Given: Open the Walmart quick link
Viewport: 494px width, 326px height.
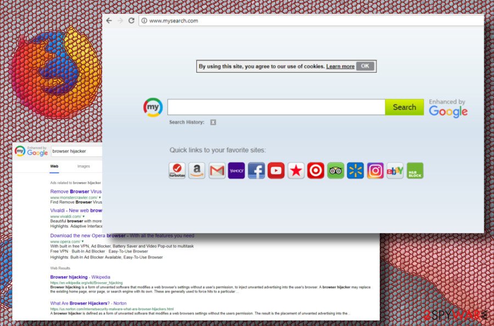Looking at the screenshot, I should (x=355, y=171).
